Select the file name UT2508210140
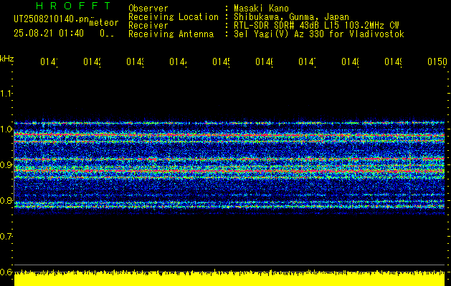 click(52, 19)
